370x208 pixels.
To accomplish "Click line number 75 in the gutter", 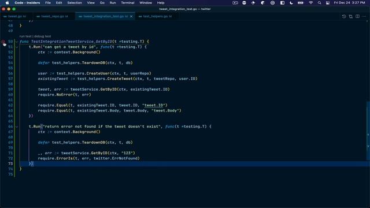I will click(x=10, y=174).
